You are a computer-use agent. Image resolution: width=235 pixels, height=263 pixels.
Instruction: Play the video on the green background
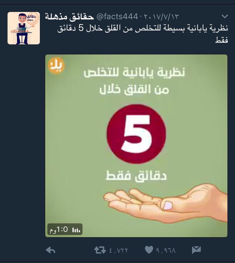[x=136, y=146]
